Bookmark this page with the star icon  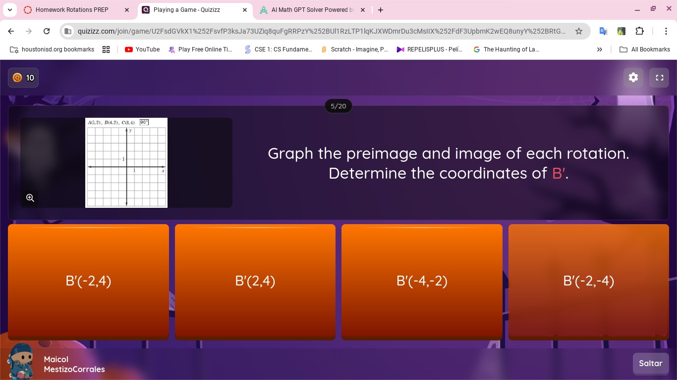tap(578, 31)
